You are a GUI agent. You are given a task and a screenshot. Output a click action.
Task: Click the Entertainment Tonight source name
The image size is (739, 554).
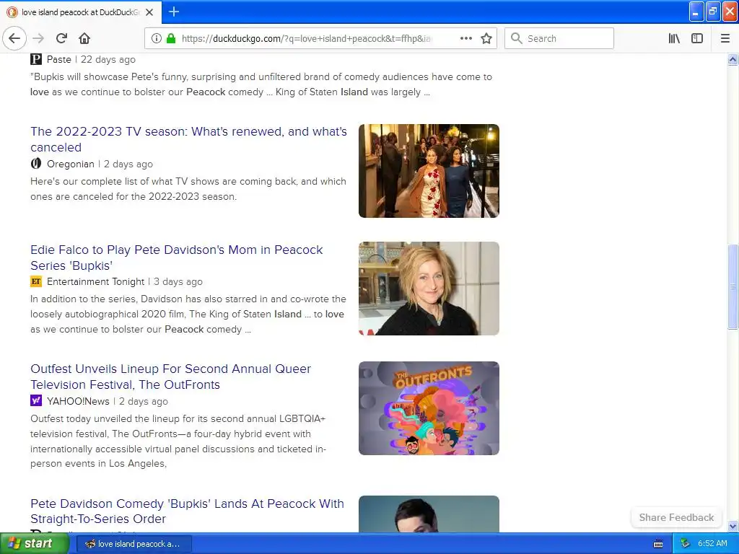pos(96,282)
